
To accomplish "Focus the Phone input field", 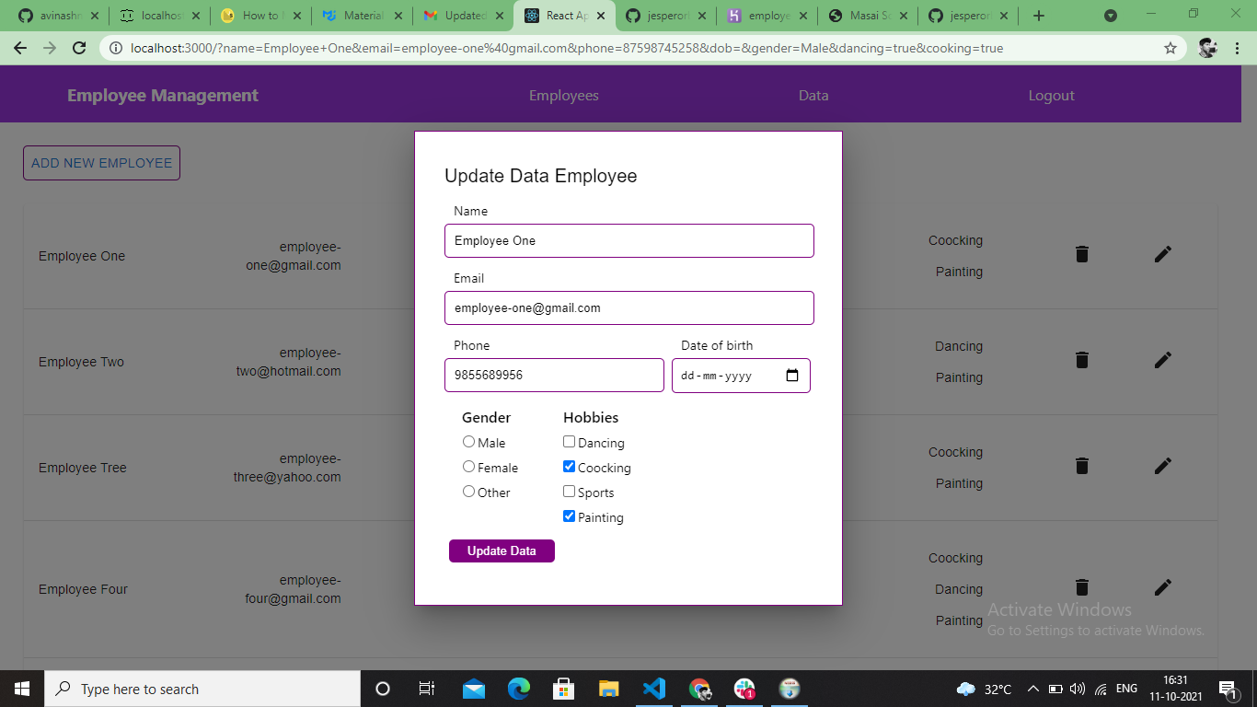I will pos(554,376).
